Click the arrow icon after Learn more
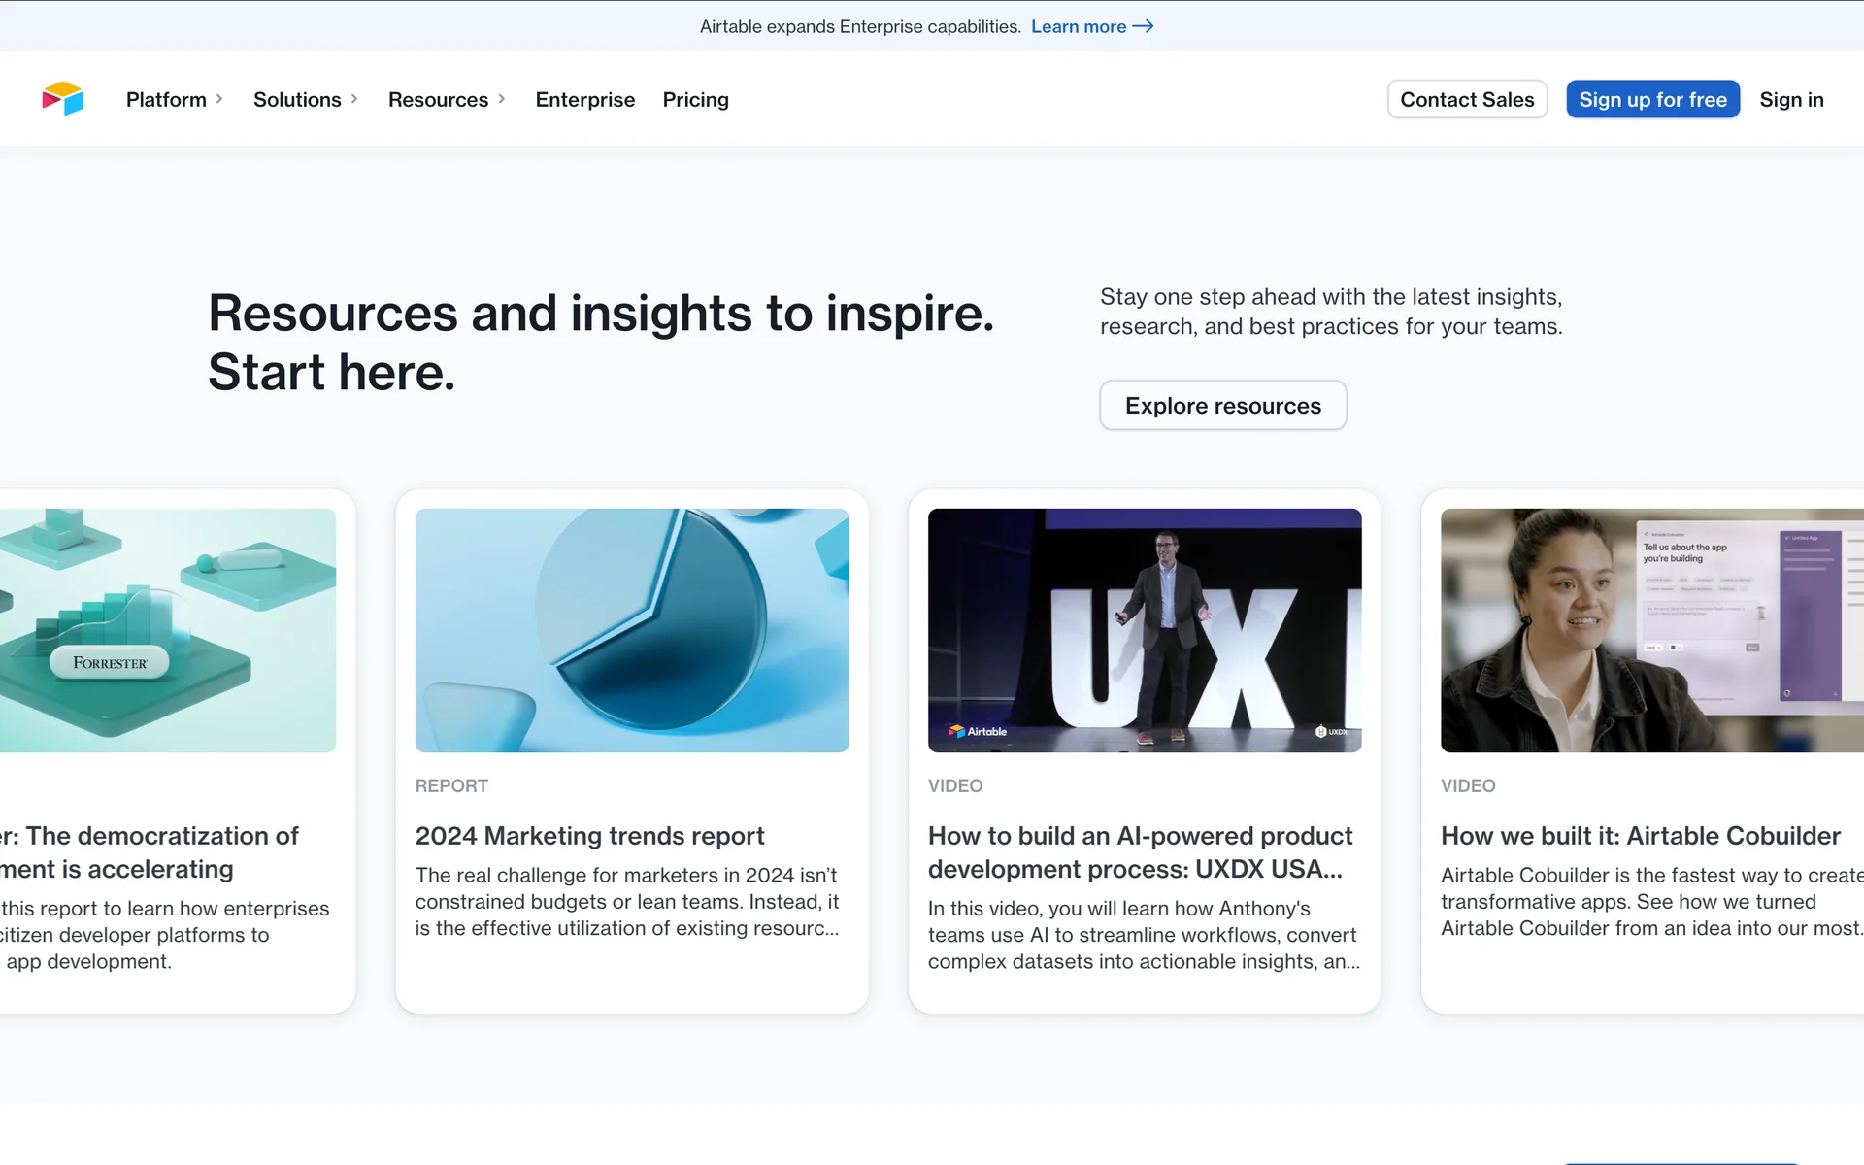The height and width of the screenshot is (1165, 1864). pyautogui.click(x=1143, y=26)
